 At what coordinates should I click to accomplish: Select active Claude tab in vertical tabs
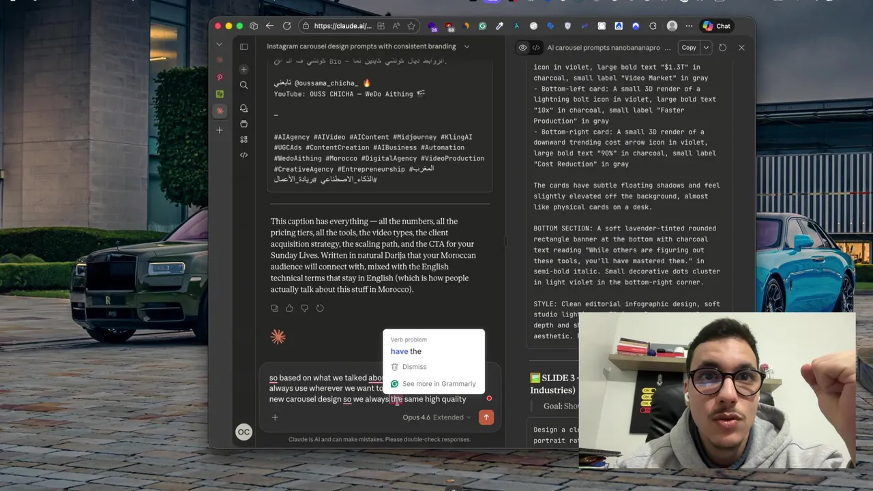click(220, 110)
